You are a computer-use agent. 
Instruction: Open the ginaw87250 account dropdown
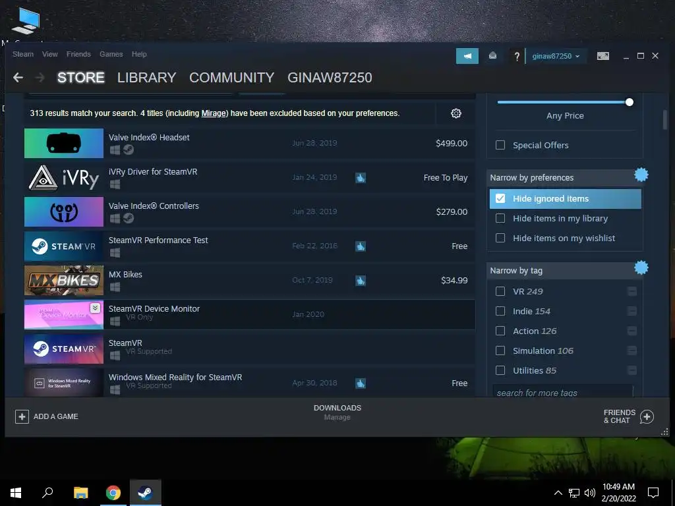tap(556, 56)
